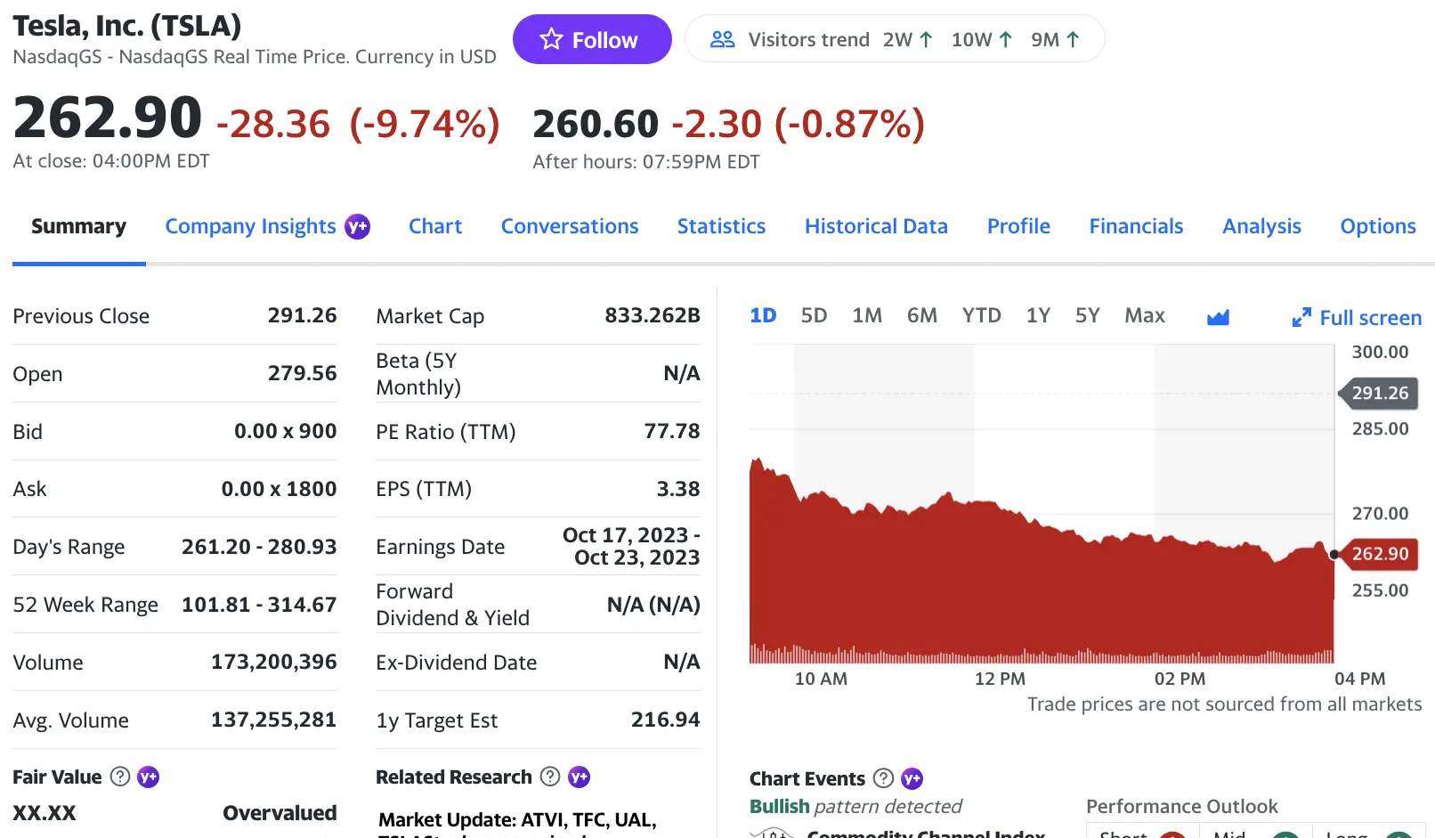The height and width of the screenshot is (838, 1435).
Task: Click the visitors trend people icon
Action: pyautogui.click(x=722, y=39)
